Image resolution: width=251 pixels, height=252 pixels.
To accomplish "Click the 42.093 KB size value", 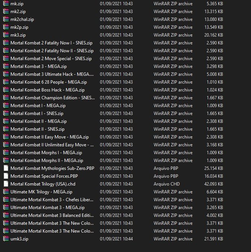I will click(x=214, y=184).
